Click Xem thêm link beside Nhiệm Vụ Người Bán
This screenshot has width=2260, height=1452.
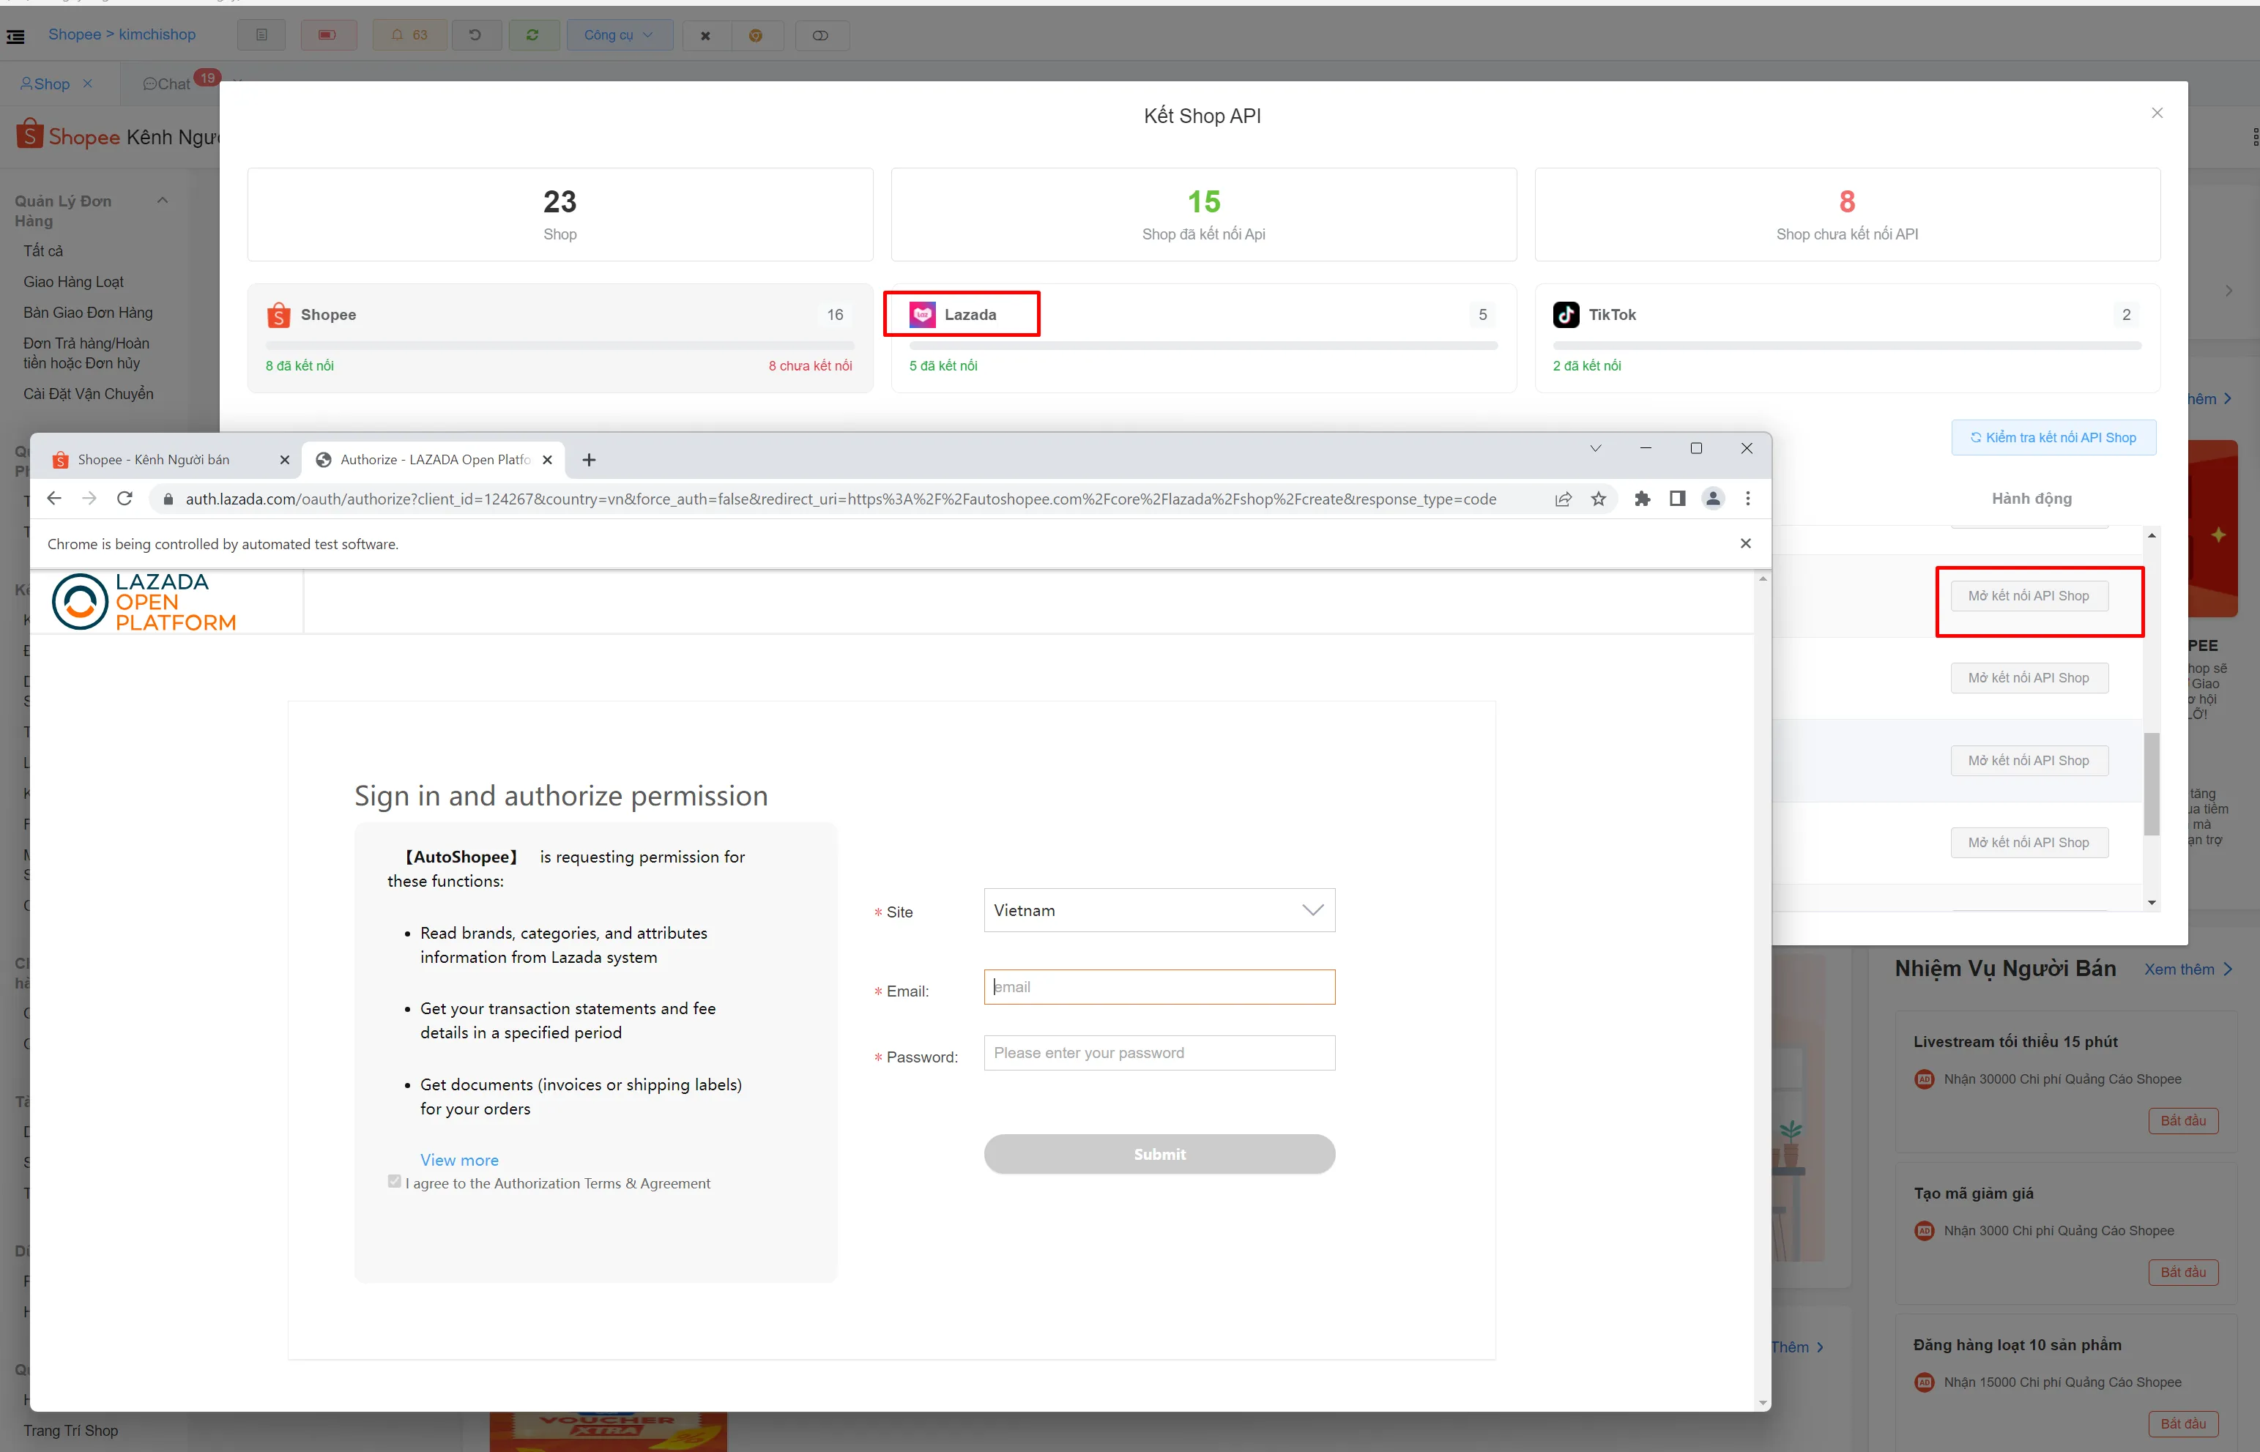2187,969
